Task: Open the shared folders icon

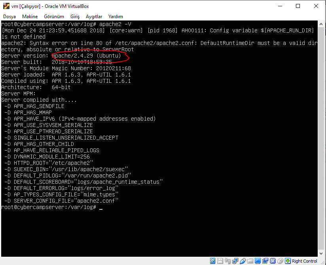Action: tap(250, 261)
